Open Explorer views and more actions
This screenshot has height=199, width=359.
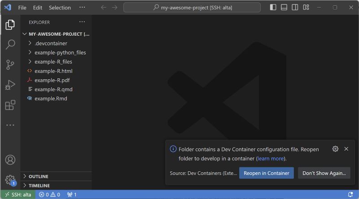(x=82, y=22)
